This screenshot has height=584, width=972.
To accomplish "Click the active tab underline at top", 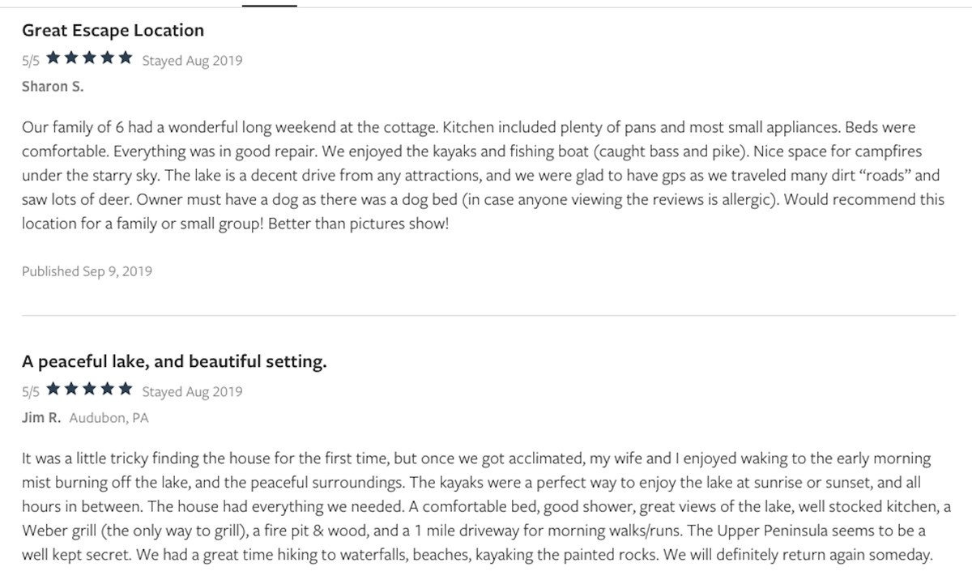I will coord(270,4).
